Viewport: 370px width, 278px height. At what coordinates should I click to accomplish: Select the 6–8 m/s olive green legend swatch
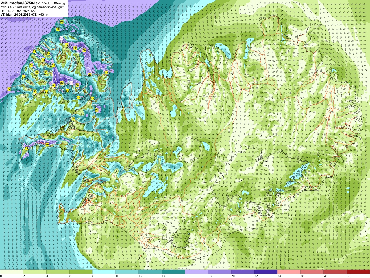(81, 272)
